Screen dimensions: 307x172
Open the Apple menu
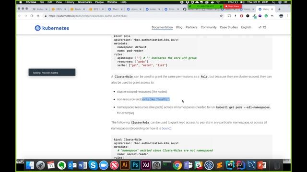point(21,2)
